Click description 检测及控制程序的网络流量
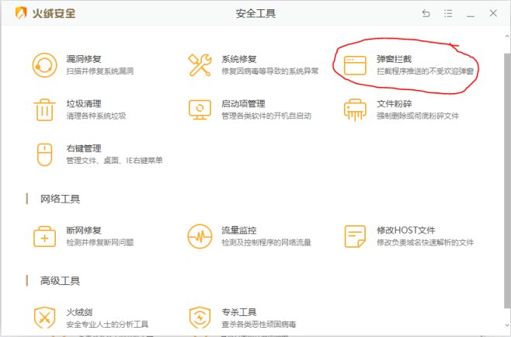The width and height of the screenshot is (511, 337). (266, 242)
